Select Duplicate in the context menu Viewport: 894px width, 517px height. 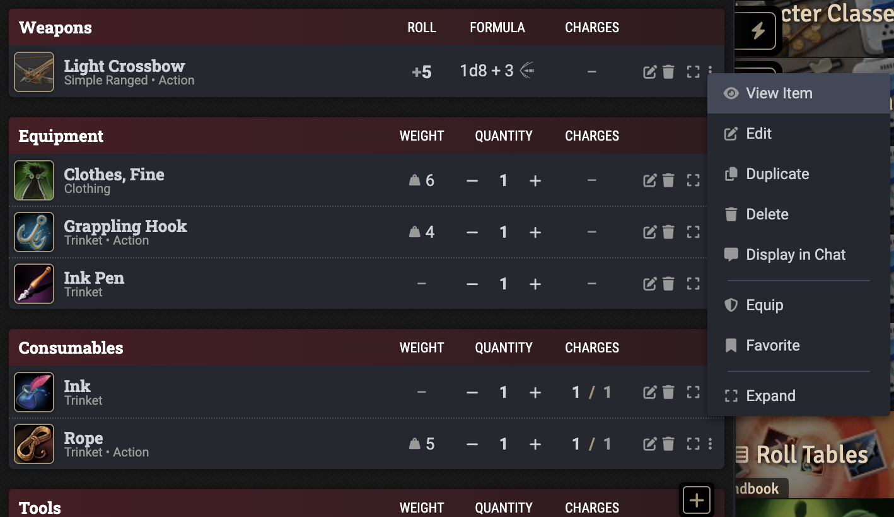(x=777, y=174)
